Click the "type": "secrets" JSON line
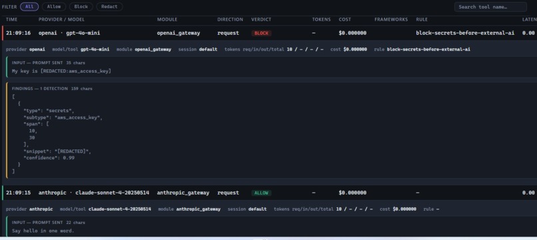This screenshot has width=537, height=240. point(49,111)
